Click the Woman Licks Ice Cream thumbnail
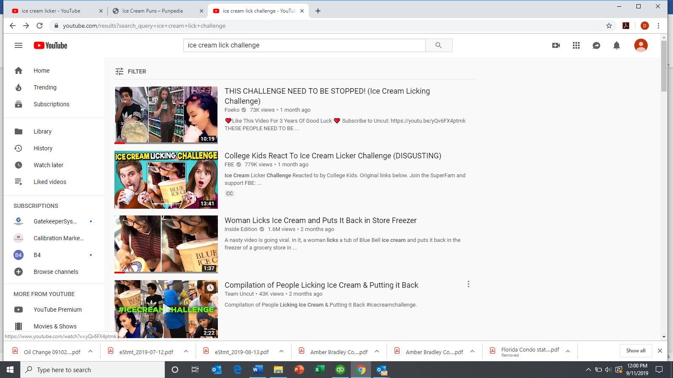The height and width of the screenshot is (378, 673). pyautogui.click(x=166, y=244)
